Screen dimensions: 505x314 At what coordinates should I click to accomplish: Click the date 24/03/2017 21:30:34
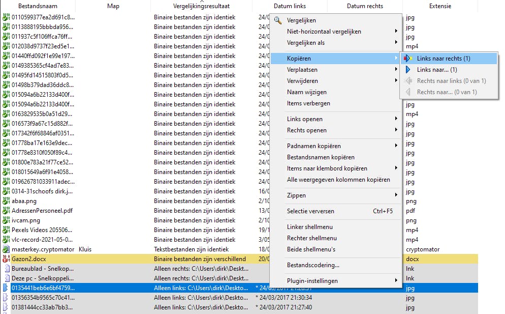pos(286,298)
